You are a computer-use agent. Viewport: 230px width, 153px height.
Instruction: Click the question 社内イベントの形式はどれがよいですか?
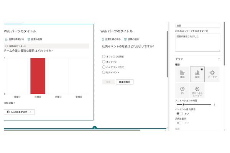pyautogui.click(x=128, y=46)
